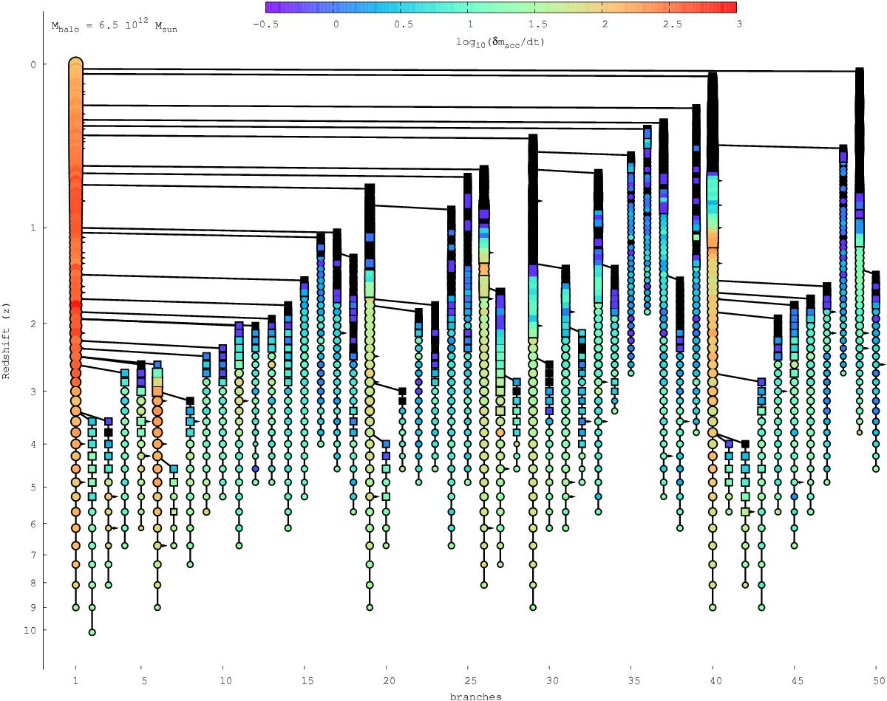Click the bottom circle of branch 40
The height and width of the screenshot is (701, 887).
[713, 607]
